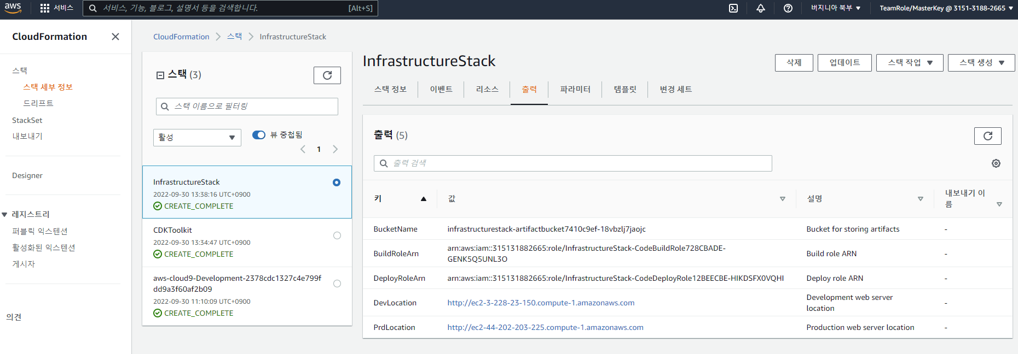The image size is (1018, 354).
Task: Open the DevLocation URL link
Action: tap(541, 303)
